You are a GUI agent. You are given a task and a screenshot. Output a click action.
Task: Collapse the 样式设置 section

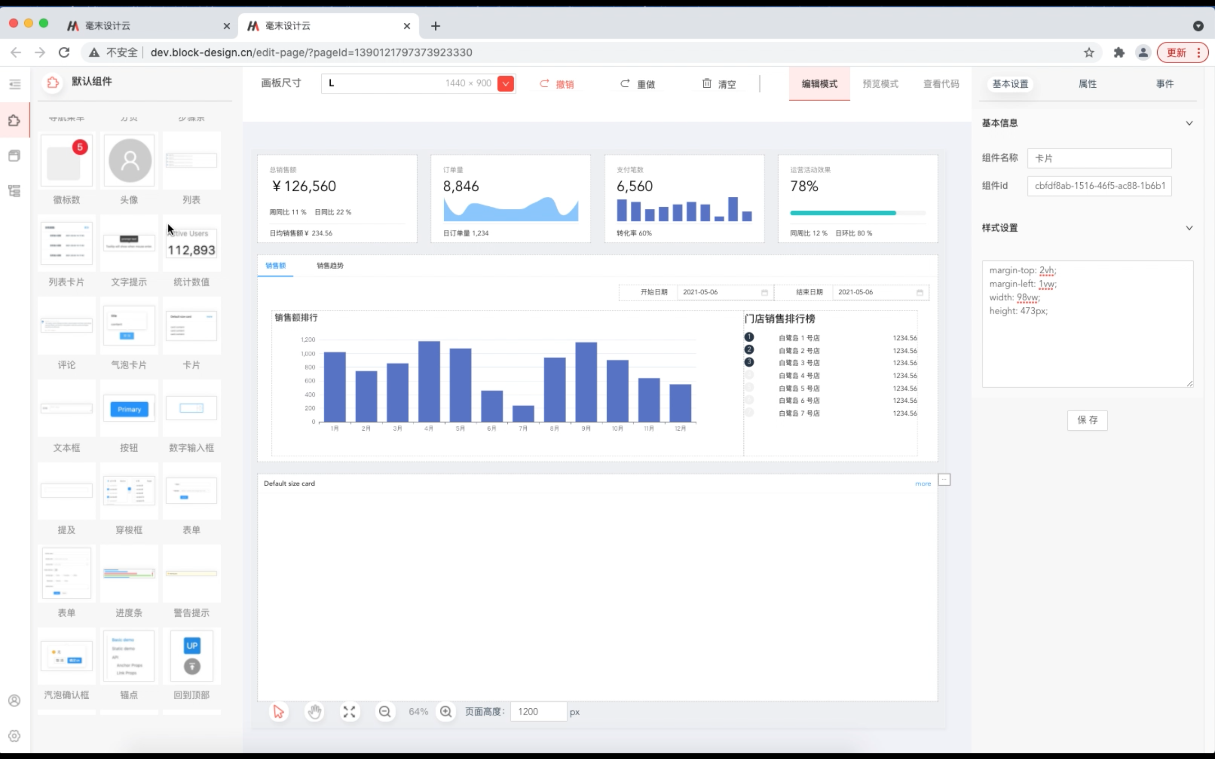[1189, 228]
